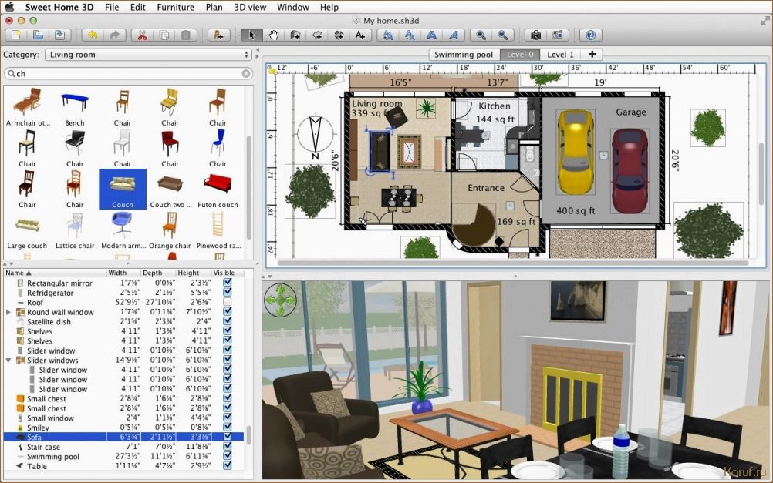
Task: Enable visibility checkbox for Roof
Action: pyautogui.click(x=227, y=303)
